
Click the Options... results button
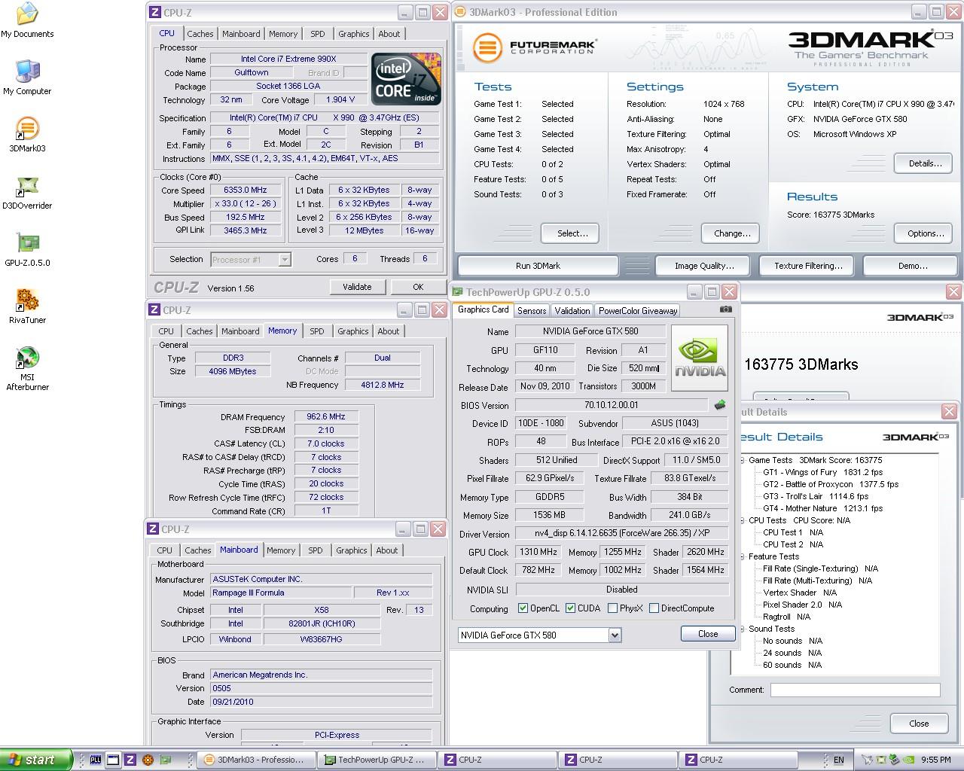point(925,233)
